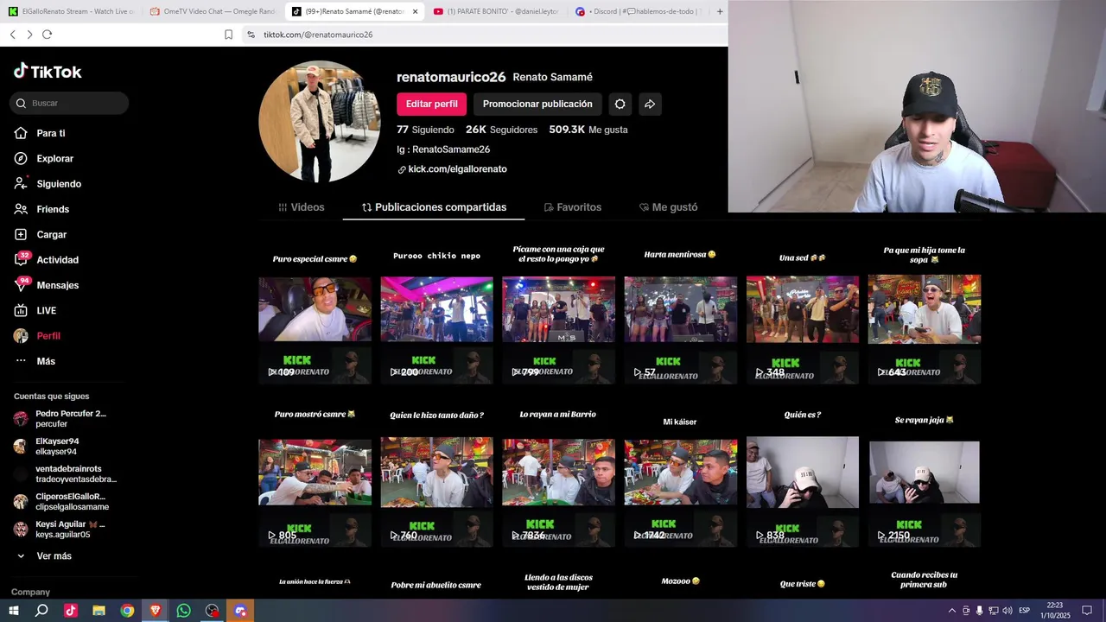Click the Promocionar publicación button

click(537, 104)
